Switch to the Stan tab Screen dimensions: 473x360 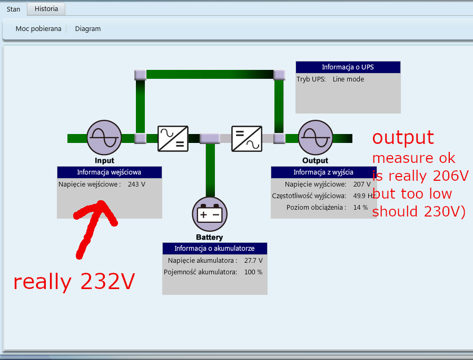[13, 9]
